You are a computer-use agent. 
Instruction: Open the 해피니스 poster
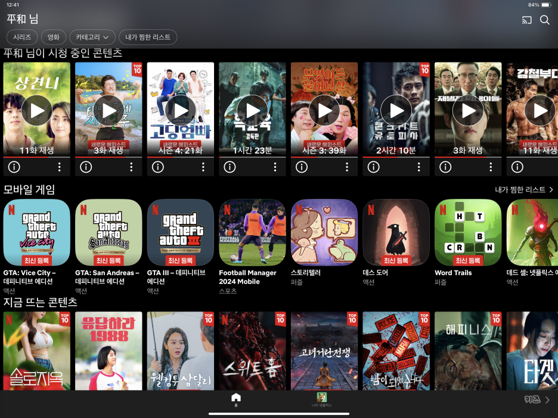click(468, 351)
